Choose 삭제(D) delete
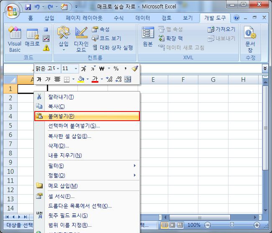272x233 pixels. [x=87, y=146]
